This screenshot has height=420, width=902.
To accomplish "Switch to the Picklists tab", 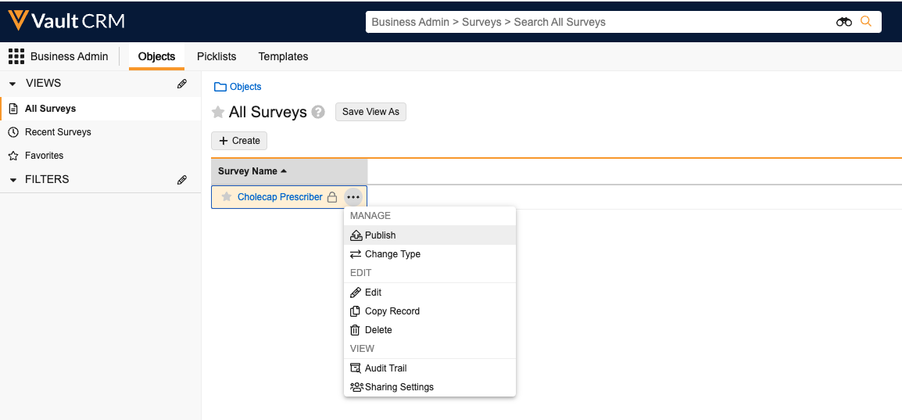I will pos(217,56).
